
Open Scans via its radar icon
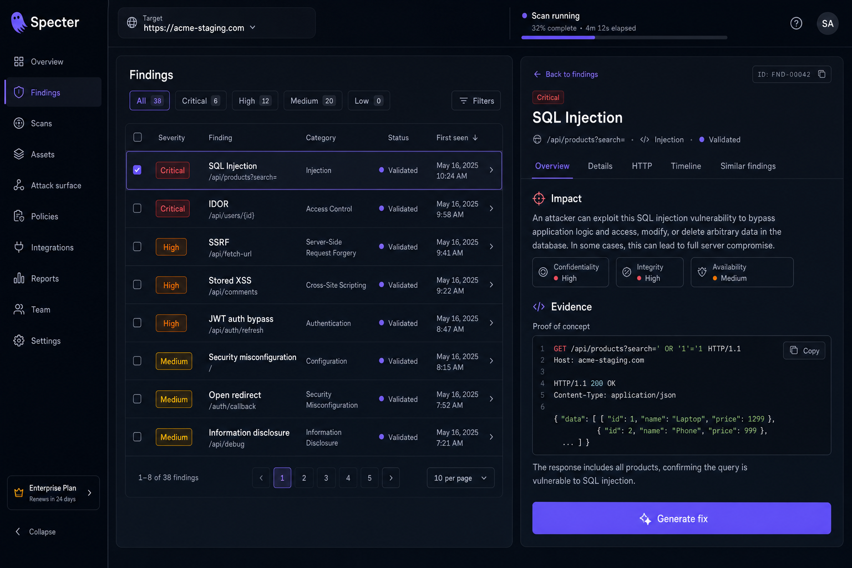tap(19, 123)
